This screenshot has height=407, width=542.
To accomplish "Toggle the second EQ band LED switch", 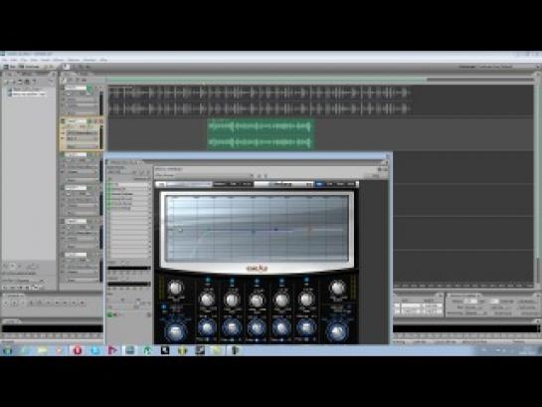I will tap(232, 281).
